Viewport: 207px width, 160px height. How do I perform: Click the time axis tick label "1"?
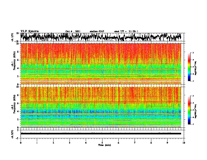coord(37,143)
